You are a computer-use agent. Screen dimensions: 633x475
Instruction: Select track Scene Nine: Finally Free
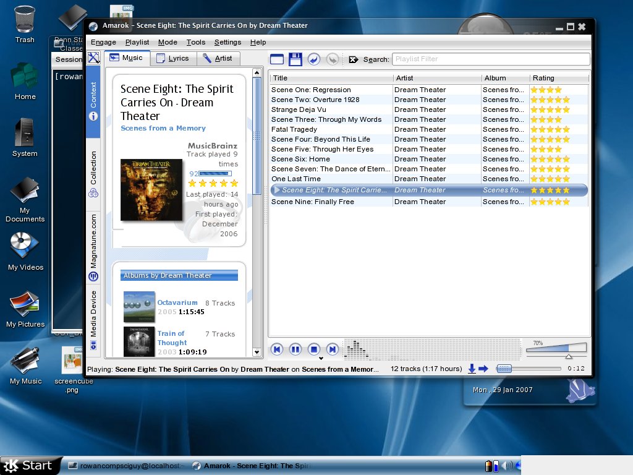(312, 202)
